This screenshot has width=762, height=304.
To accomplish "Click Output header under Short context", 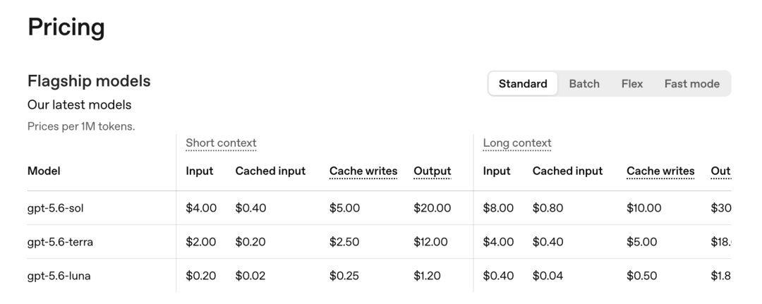I will point(433,171).
